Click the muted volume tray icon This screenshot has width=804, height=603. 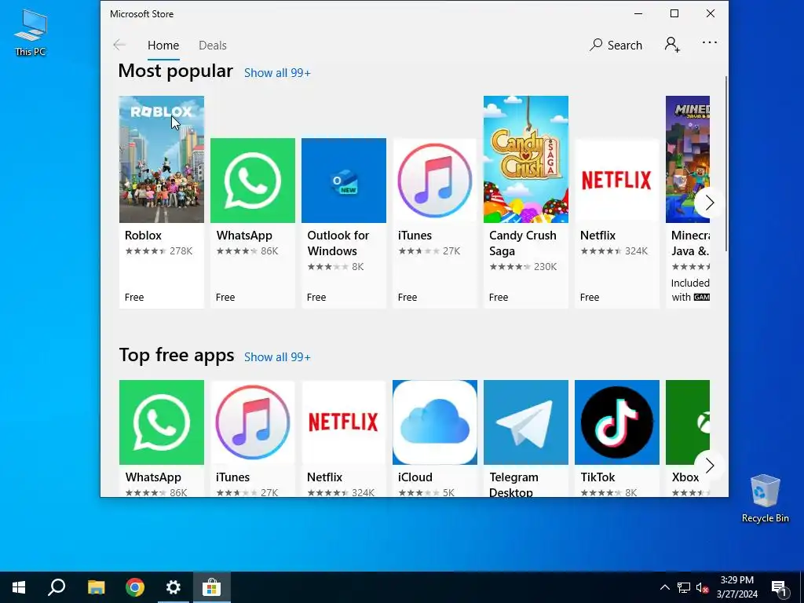click(702, 587)
